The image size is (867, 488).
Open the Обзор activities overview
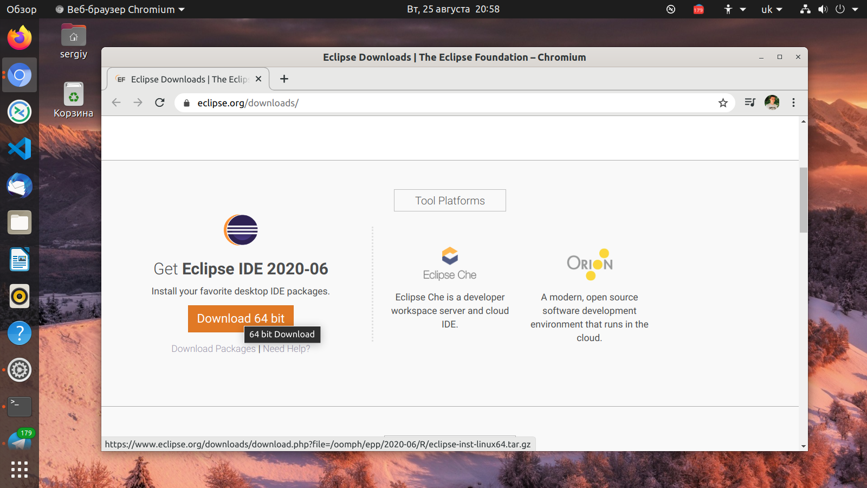(22, 9)
